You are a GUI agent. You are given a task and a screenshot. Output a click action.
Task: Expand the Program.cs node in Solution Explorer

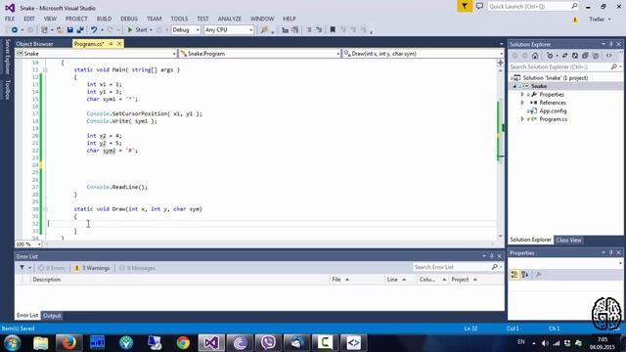pyautogui.click(x=522, y=119)
